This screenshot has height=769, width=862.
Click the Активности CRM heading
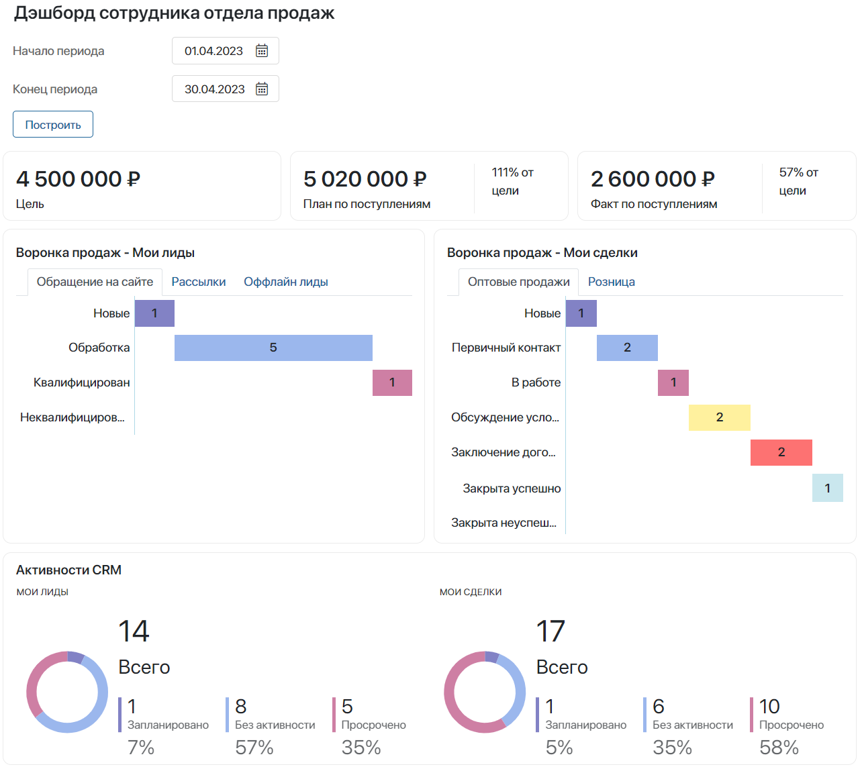pyautogui.click(x=68, y=570)
